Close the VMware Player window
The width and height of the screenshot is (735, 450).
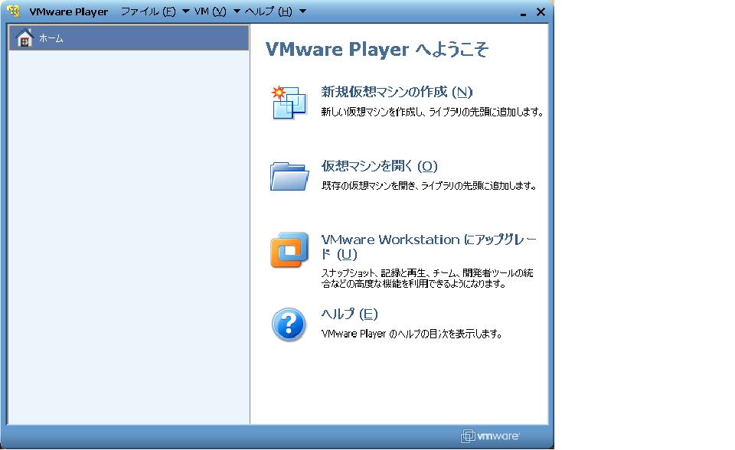(x=541, y=11)
